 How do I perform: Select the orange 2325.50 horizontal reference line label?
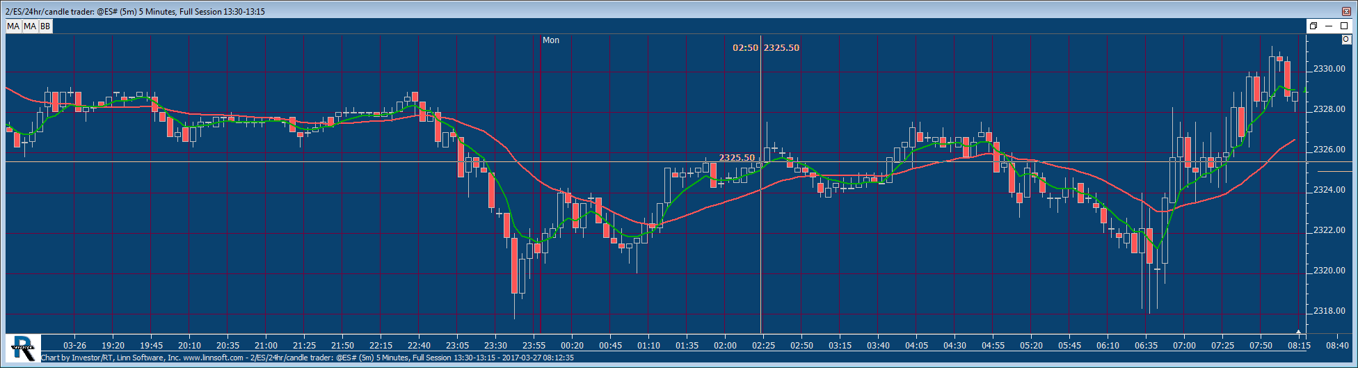pos(737,158)
